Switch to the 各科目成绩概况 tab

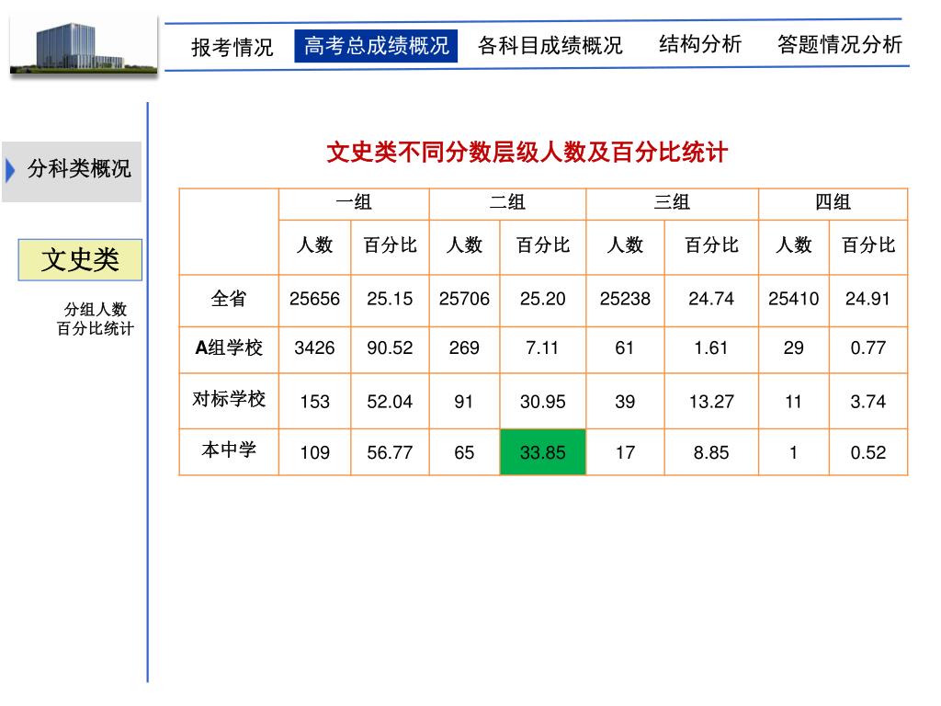[x=550, y=46]
